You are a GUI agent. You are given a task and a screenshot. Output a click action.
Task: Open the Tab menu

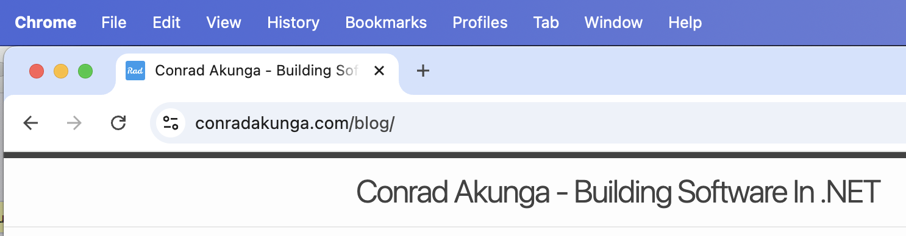coord(546,23)
